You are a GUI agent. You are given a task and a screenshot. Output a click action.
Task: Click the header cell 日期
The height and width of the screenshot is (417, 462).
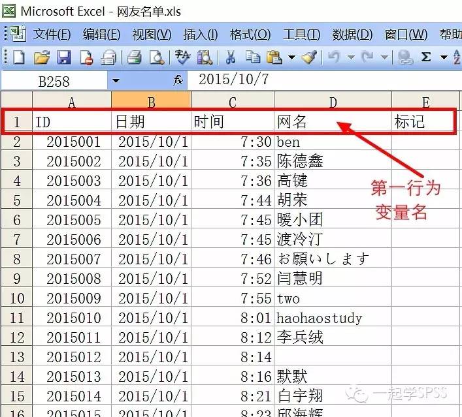(151, 122)
